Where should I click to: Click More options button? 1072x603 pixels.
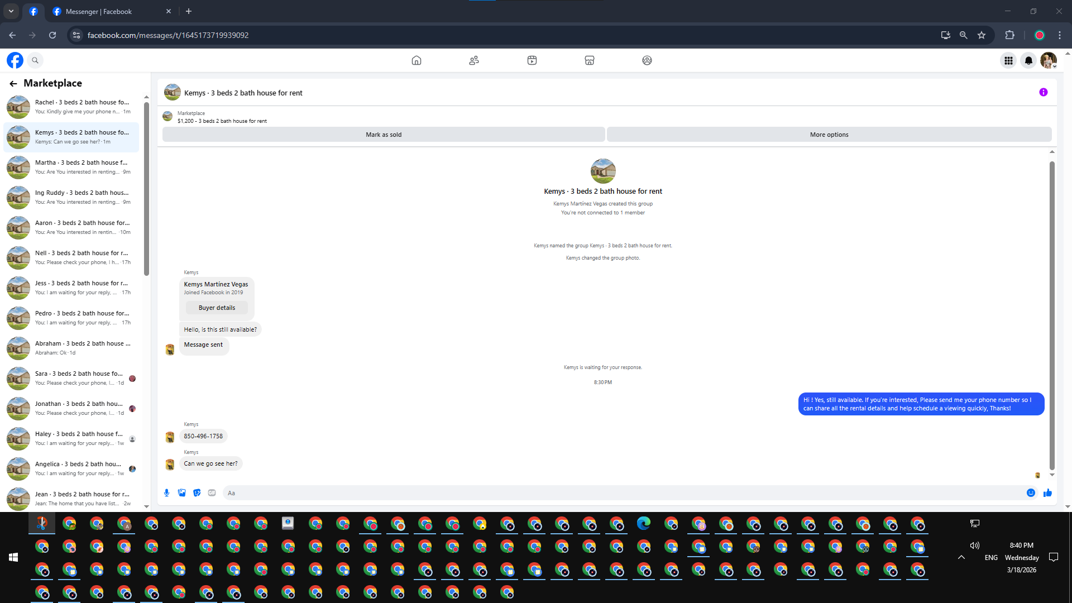[829, 135]
